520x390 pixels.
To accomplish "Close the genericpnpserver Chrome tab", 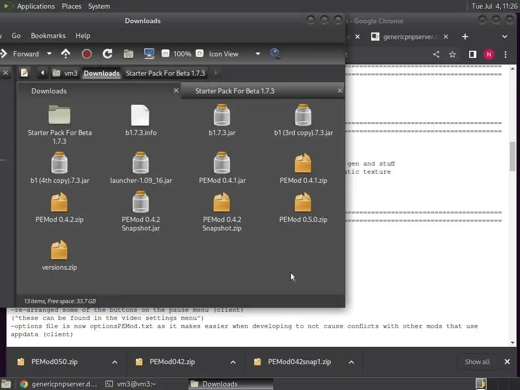I will 446,37.
